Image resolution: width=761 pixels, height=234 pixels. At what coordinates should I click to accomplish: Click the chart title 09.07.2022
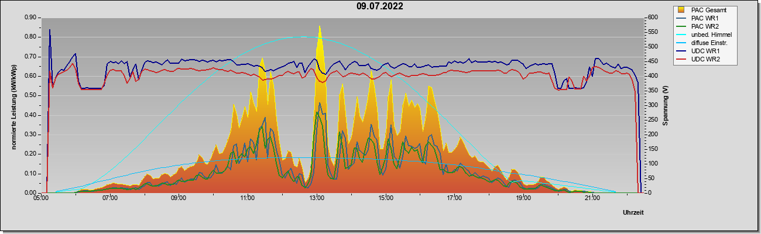[x=379, y=7]
